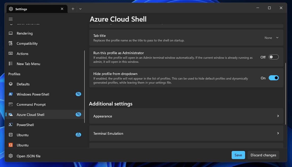Toggle Run this profile as Administrator
Viewport: 292px width, 167px height.
pyautogui.click(x=273, y=57)
